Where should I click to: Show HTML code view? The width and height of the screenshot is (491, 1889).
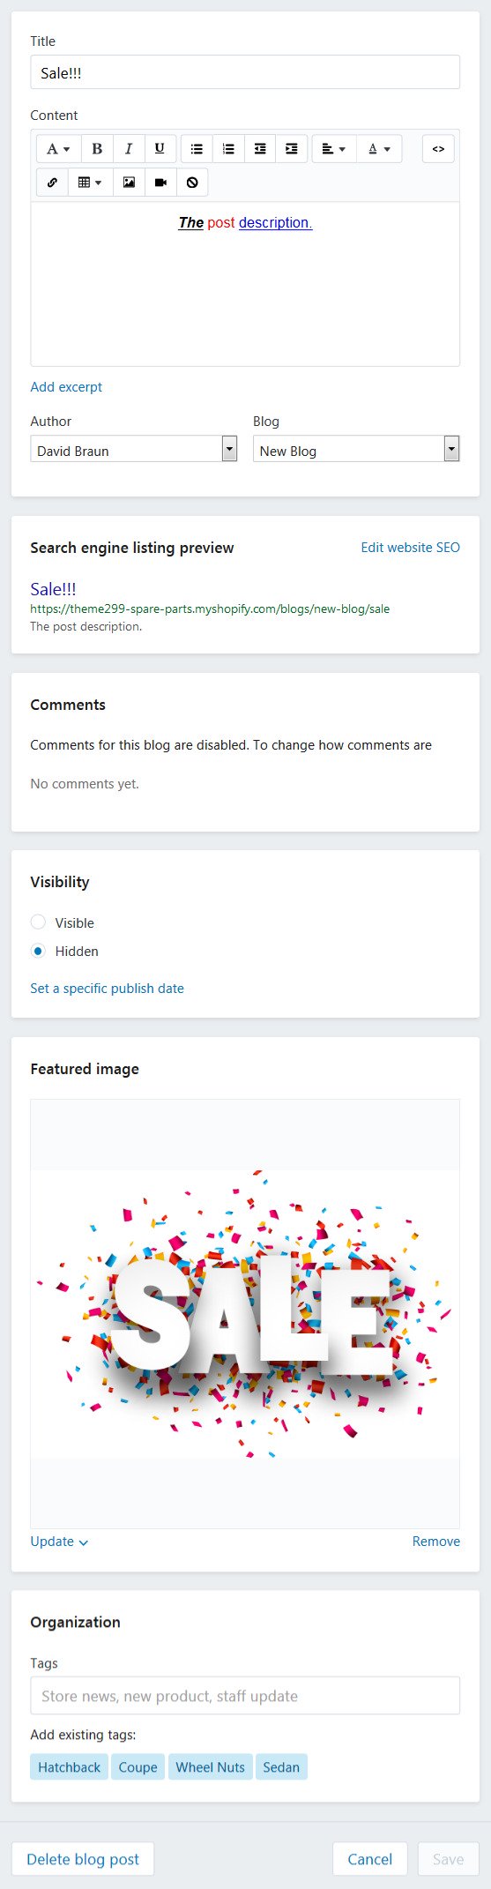click(438, 149)
